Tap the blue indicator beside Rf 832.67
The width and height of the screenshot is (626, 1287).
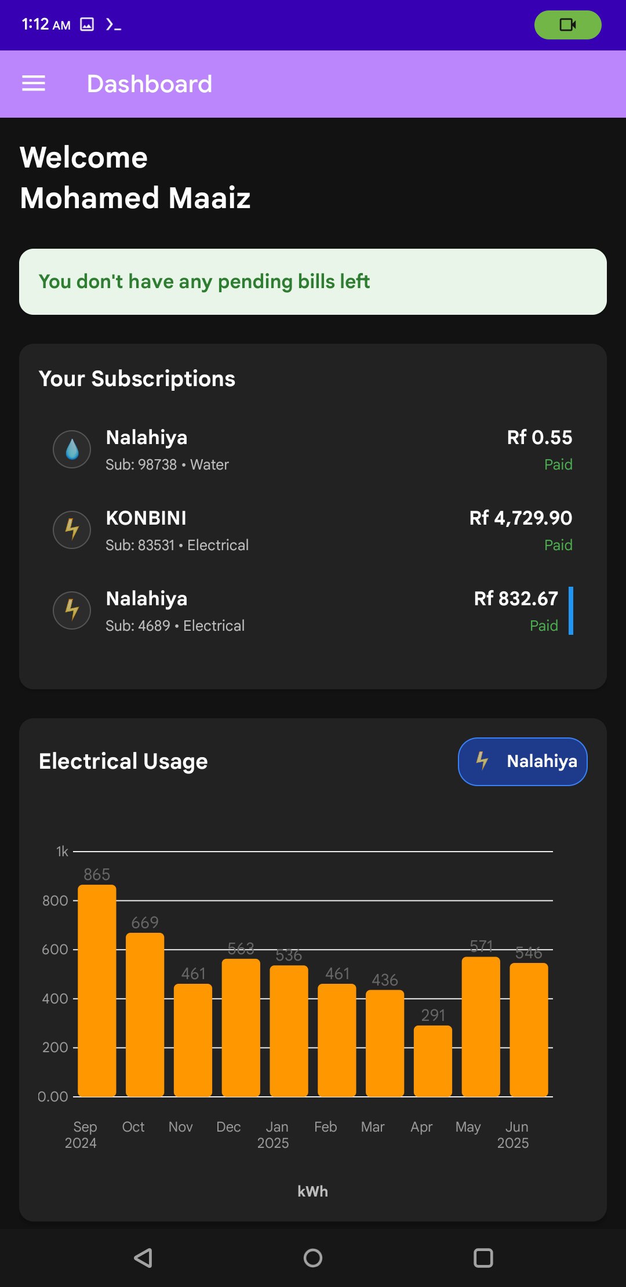(x=571, y=610)
